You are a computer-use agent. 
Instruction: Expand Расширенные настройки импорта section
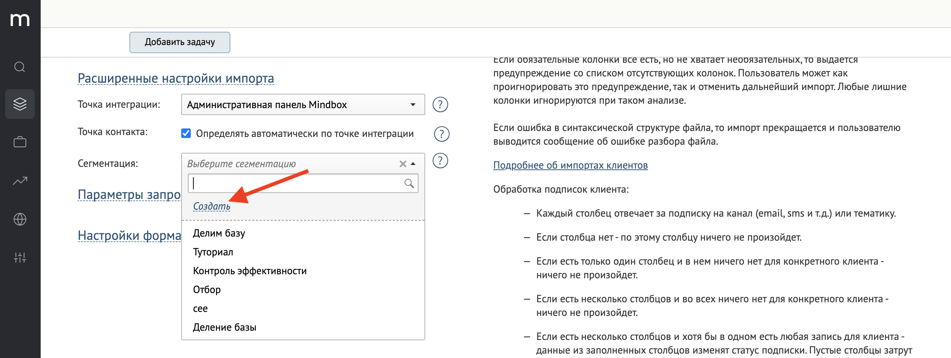[x=176, y=78]
